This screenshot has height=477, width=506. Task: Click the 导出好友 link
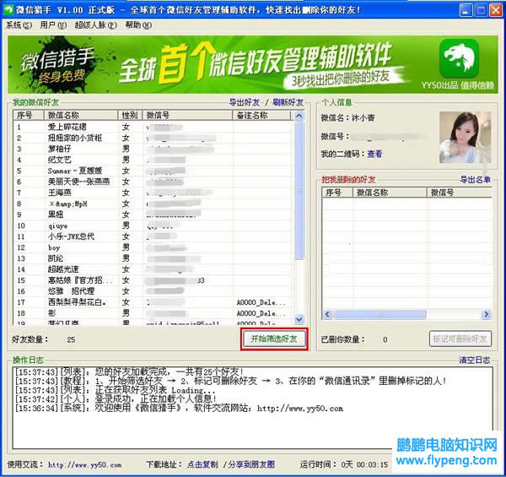(245, 102)
